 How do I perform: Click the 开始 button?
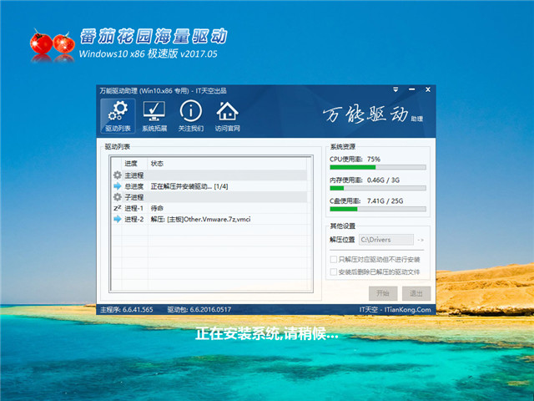point(383,293)
